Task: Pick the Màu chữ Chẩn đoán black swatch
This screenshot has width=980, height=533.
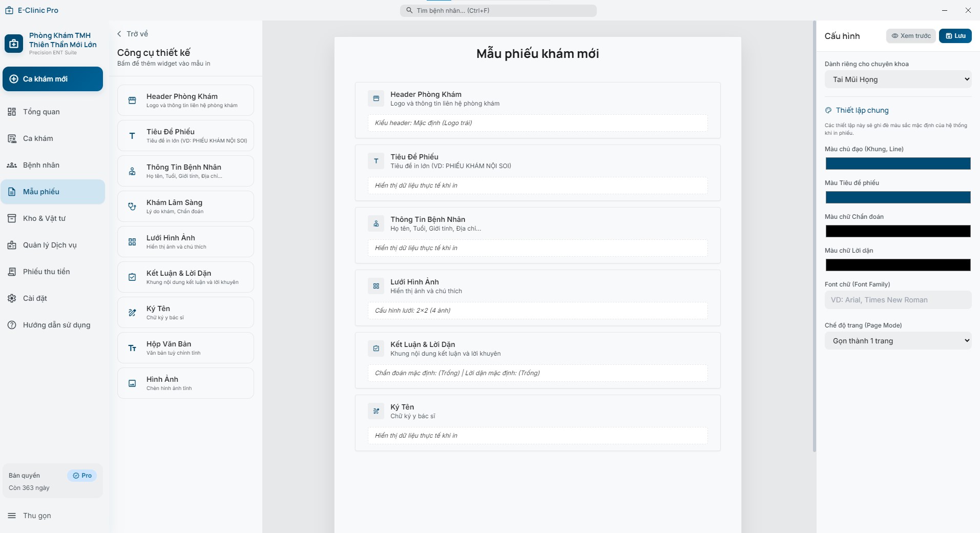Action: tap(898, 231)
